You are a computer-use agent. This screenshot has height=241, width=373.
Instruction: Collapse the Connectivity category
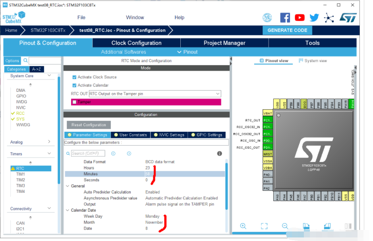(x=49, y=208)
